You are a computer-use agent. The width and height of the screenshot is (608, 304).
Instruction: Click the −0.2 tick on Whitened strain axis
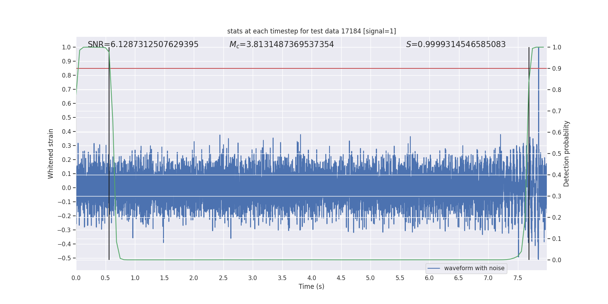click(x=64, y=216)
